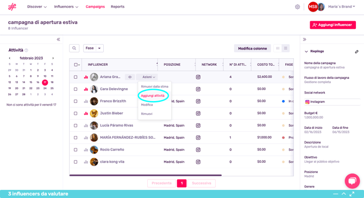Go to Reports tab
Image resolution: width=364 pixels, height=198 pixels.
[x=117, y=7]
